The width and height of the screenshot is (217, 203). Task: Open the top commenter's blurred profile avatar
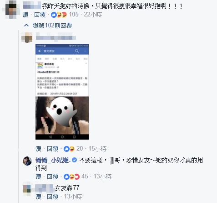click(x=11, y=10)
